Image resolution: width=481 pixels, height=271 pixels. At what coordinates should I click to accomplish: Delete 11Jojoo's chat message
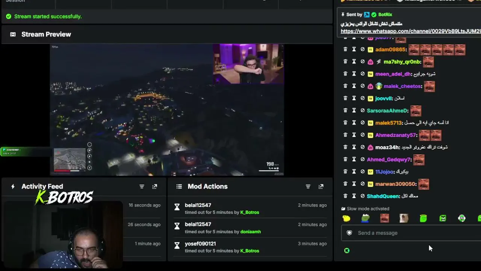(345, 172)
